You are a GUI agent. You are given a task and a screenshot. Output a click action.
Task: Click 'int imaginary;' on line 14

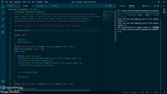pyautogui.click(x=24, y=42)
